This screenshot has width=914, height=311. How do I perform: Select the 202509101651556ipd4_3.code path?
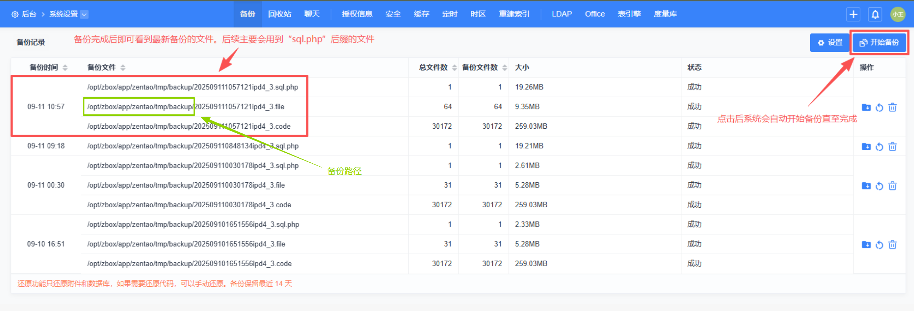point(189,264)
